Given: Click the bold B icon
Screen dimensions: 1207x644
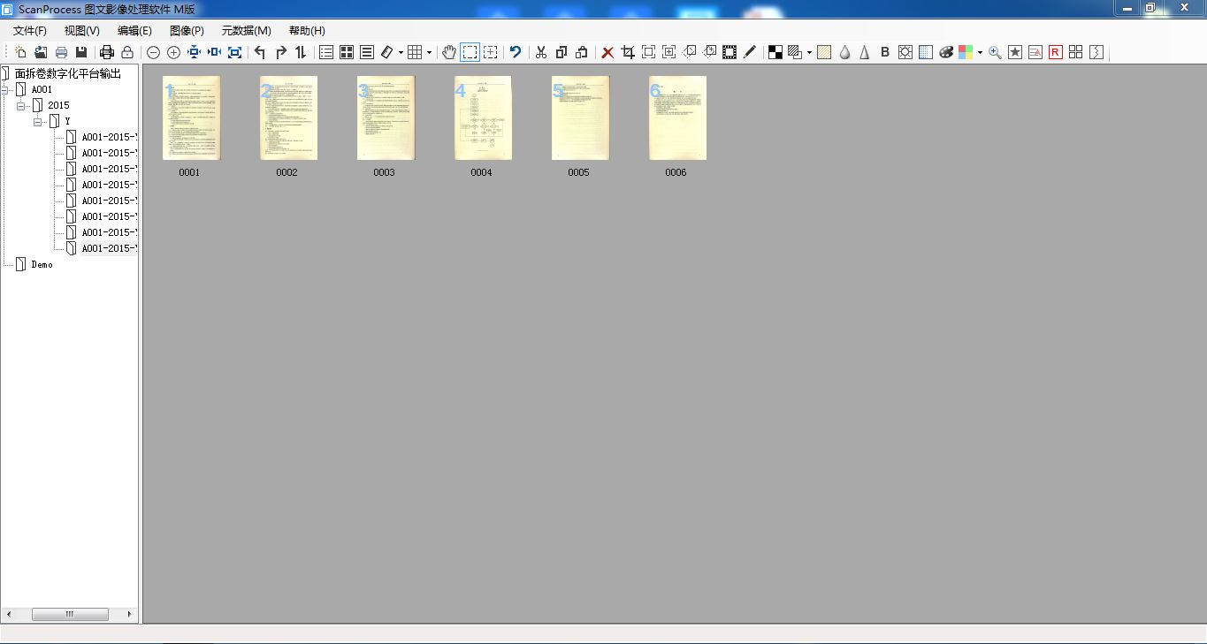Looking at the screenshot, I should coord(885,52).
